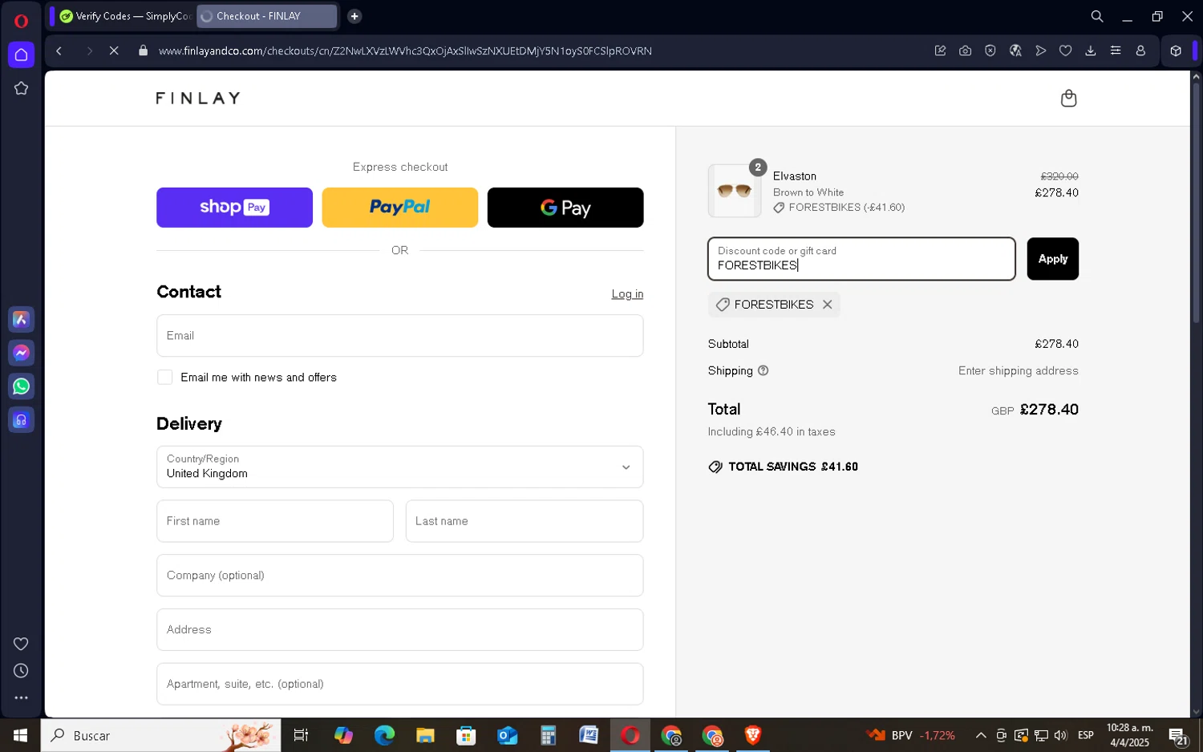Screen dimensions: 1203x752
Task: Pay with Shop Pay express button
Action: pos(234,208)
